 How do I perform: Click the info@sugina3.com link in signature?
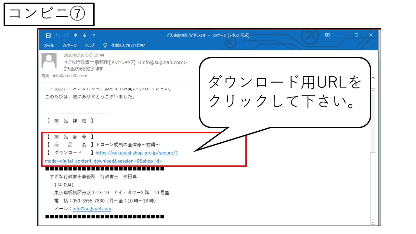point(92,209)
